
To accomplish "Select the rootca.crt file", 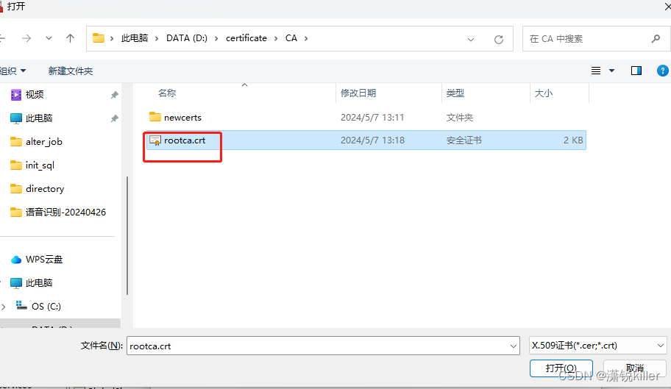I will point(366,140).
